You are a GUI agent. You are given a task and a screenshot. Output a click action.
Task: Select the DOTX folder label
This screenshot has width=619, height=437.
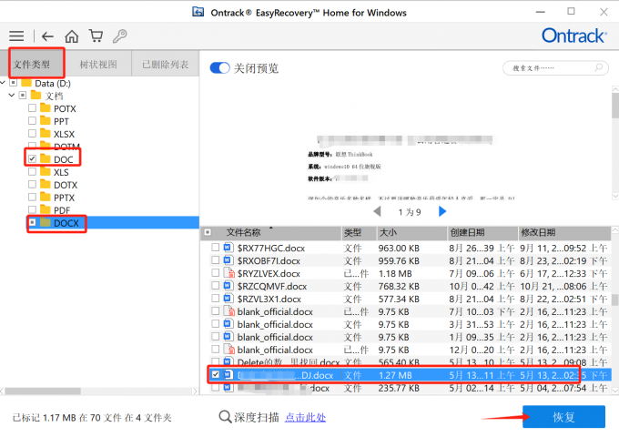tap(66, 185)
